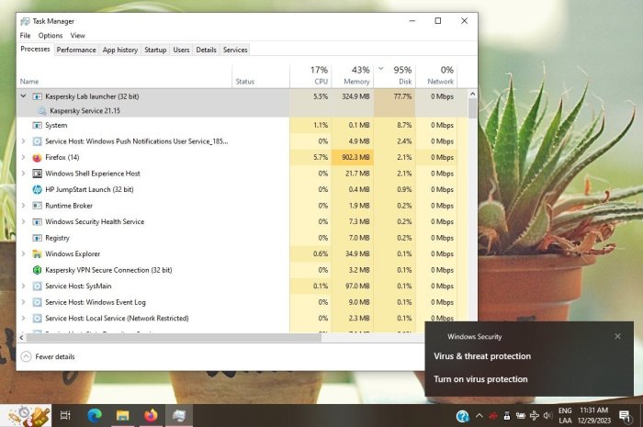643x427 pixels.
Task: Click the Service Host: SysMain gear icon
Action: coord(37,286)
